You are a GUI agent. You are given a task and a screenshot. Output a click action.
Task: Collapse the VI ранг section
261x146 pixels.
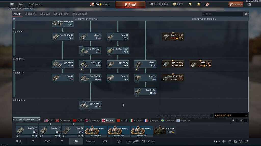[18, 59]
